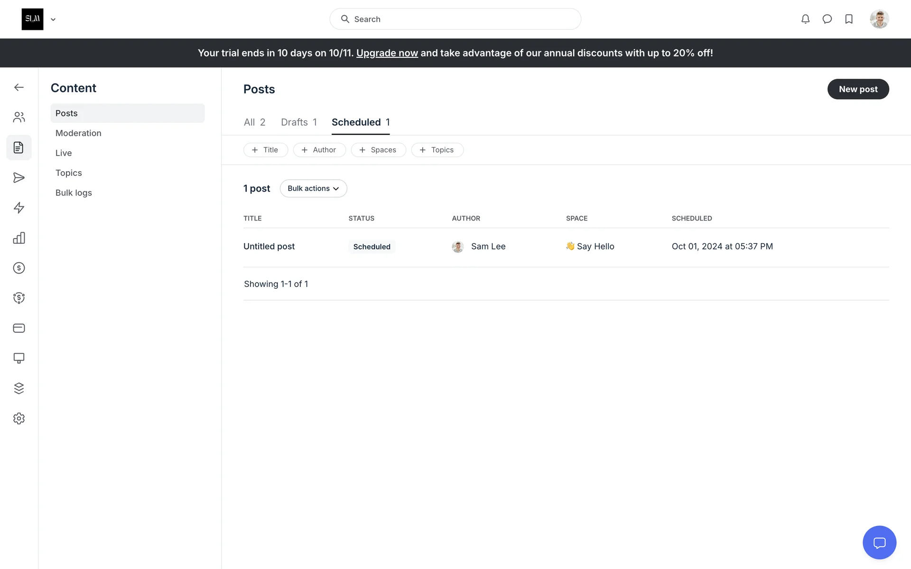Add the Spaces filter

(x=378, y=150)
